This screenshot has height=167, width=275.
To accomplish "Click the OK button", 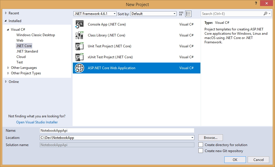I will click(235, 160).
